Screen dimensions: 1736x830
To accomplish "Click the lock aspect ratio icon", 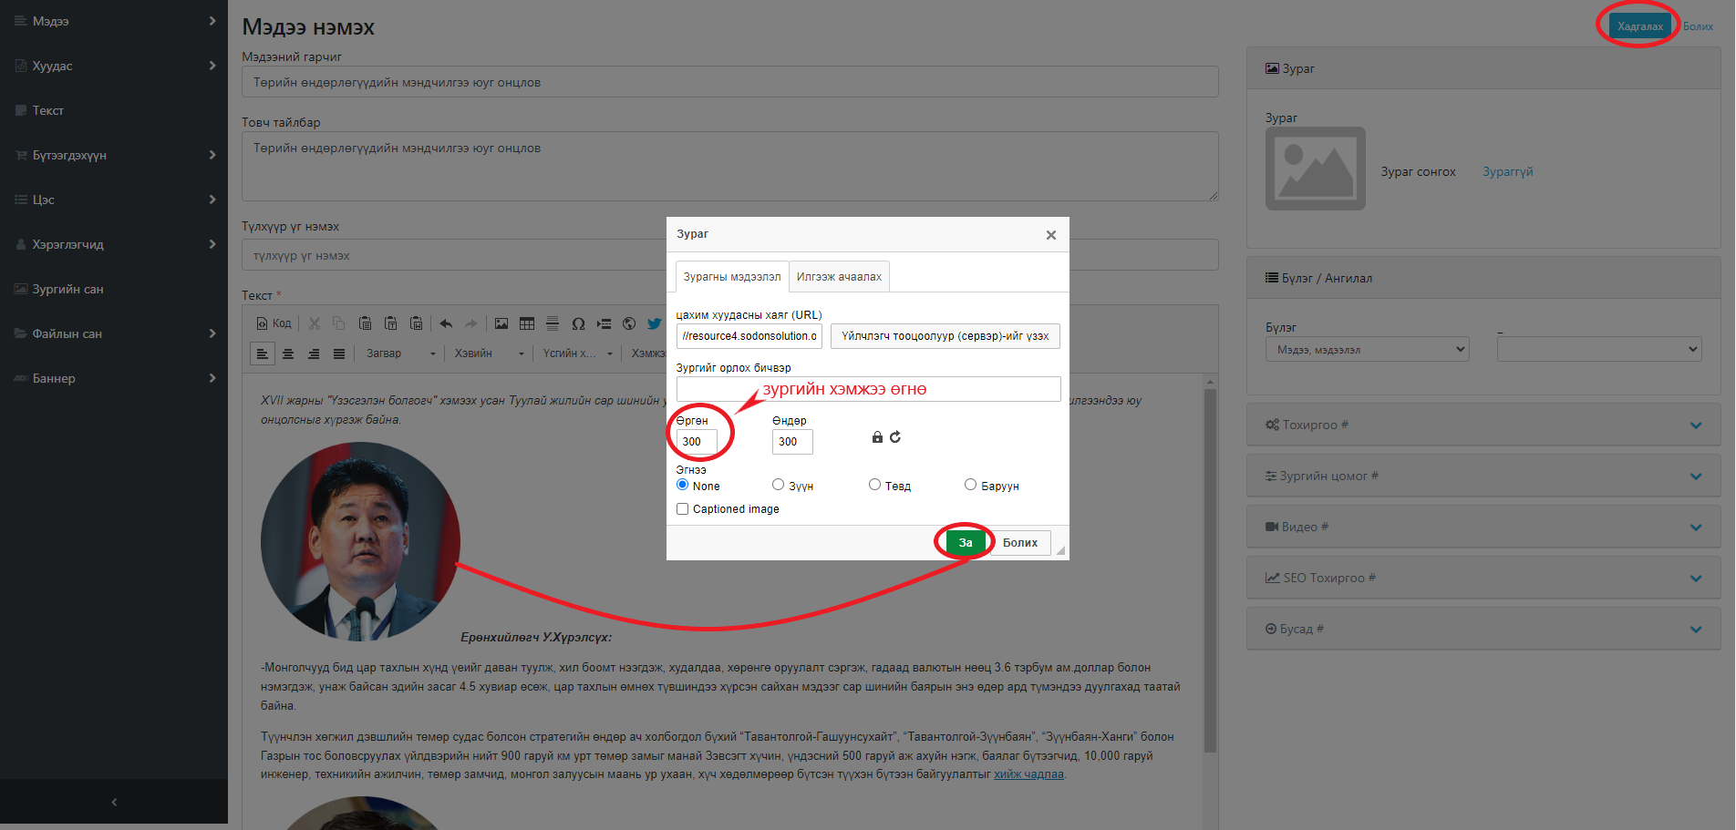I will coord(877,437).
